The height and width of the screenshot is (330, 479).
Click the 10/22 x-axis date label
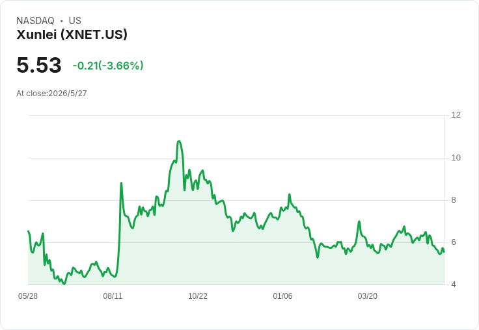[198, 296]
